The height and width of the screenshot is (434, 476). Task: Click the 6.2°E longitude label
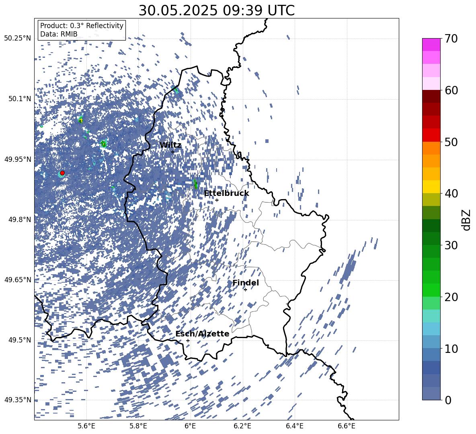tap(242, 426)
